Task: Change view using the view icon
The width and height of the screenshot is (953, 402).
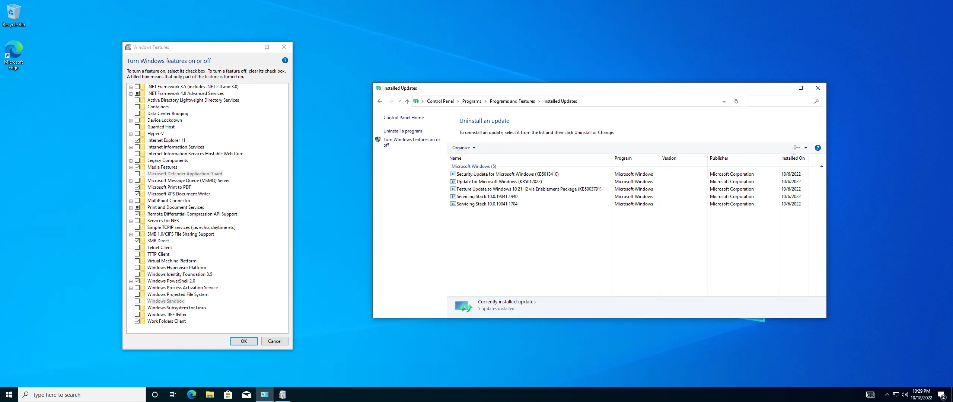Action: [x=797, y=148]
